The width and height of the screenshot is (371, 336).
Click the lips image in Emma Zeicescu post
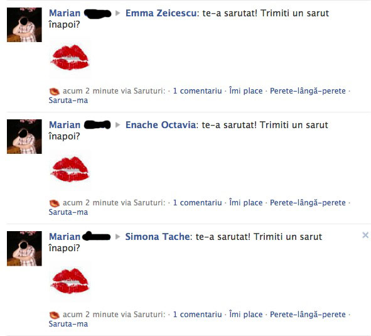(70, 58)
